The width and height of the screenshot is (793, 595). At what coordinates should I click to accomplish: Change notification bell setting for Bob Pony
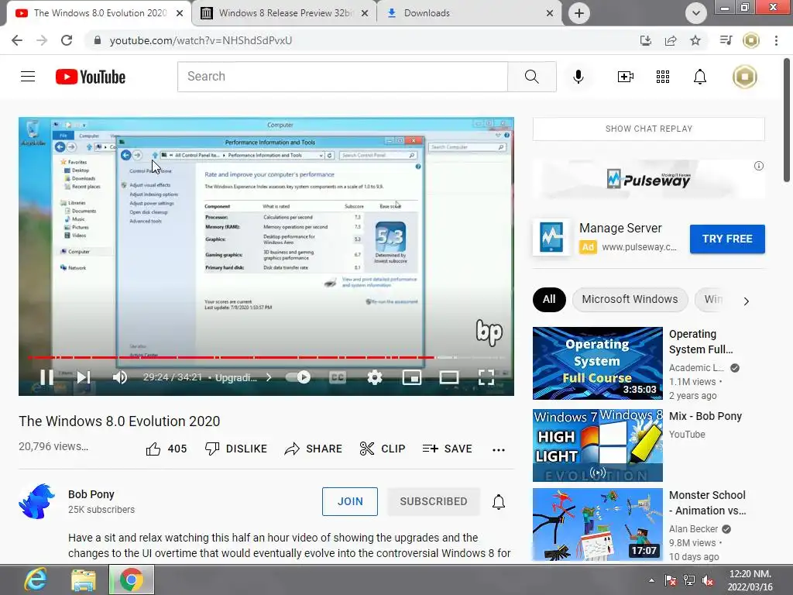[499, 501]
